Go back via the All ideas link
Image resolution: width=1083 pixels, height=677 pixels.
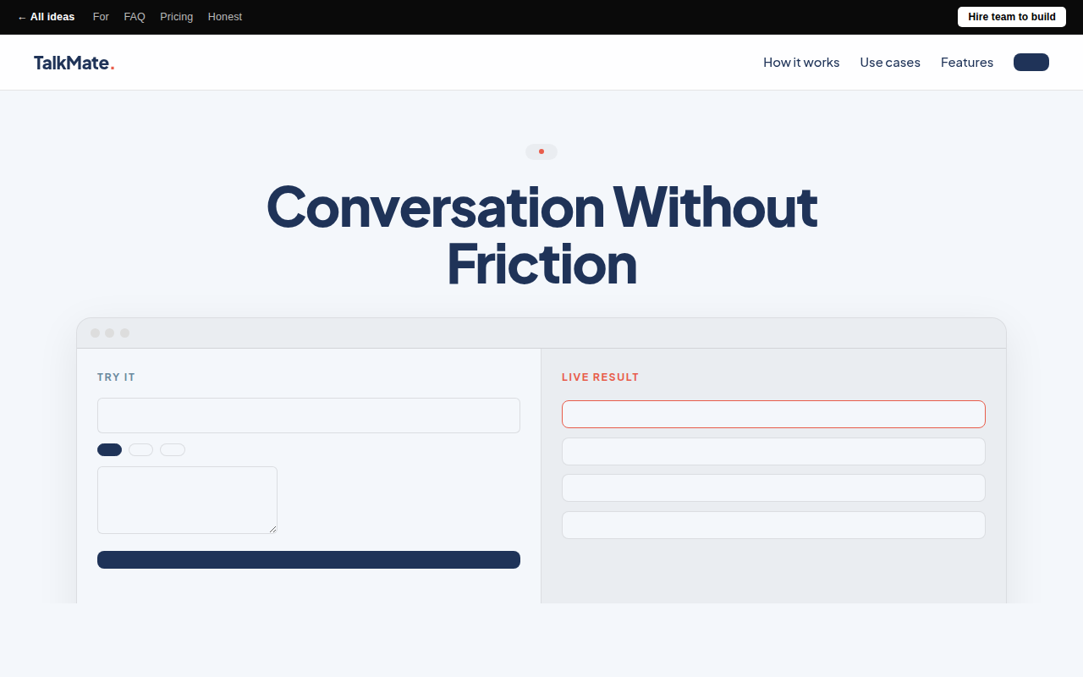point(46,17)
